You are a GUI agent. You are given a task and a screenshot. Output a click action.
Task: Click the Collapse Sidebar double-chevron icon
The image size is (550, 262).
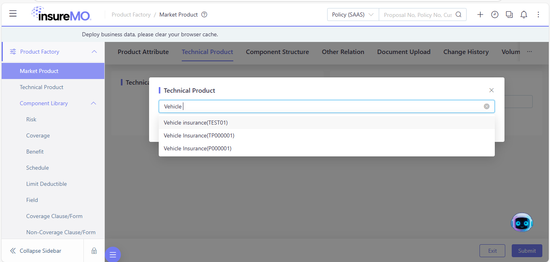tap(13, 251)
